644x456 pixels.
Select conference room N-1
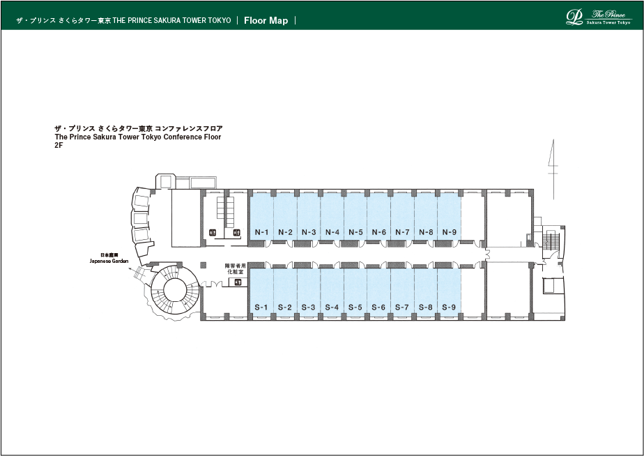click(261, 216)
